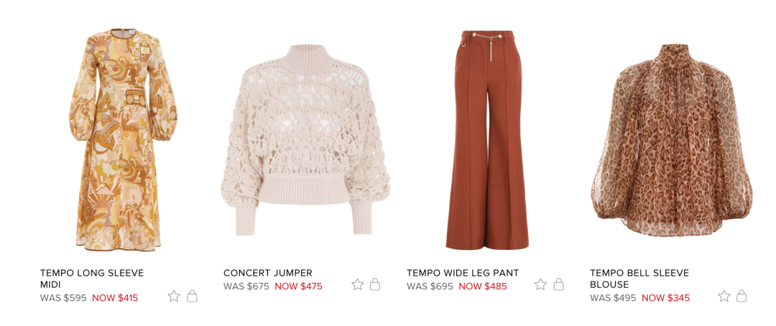Add Tempo Wide Leg Pant to bag

coord(559,284)
